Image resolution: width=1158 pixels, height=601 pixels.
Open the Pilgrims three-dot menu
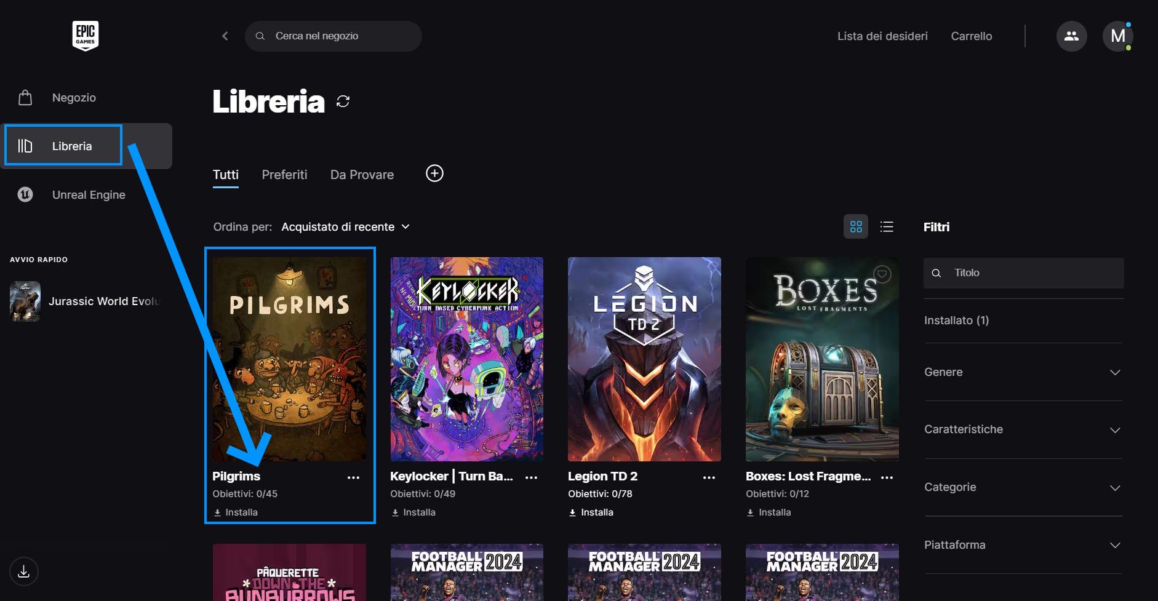tap(353, 477)
